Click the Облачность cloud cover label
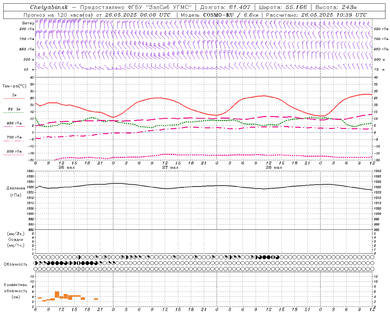 point(16,264)
